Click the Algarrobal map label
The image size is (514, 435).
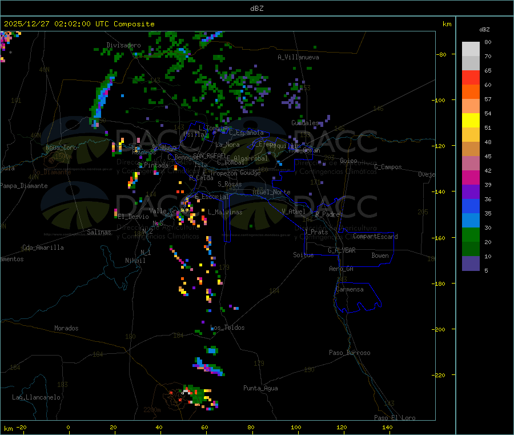(x=251, y=158)
